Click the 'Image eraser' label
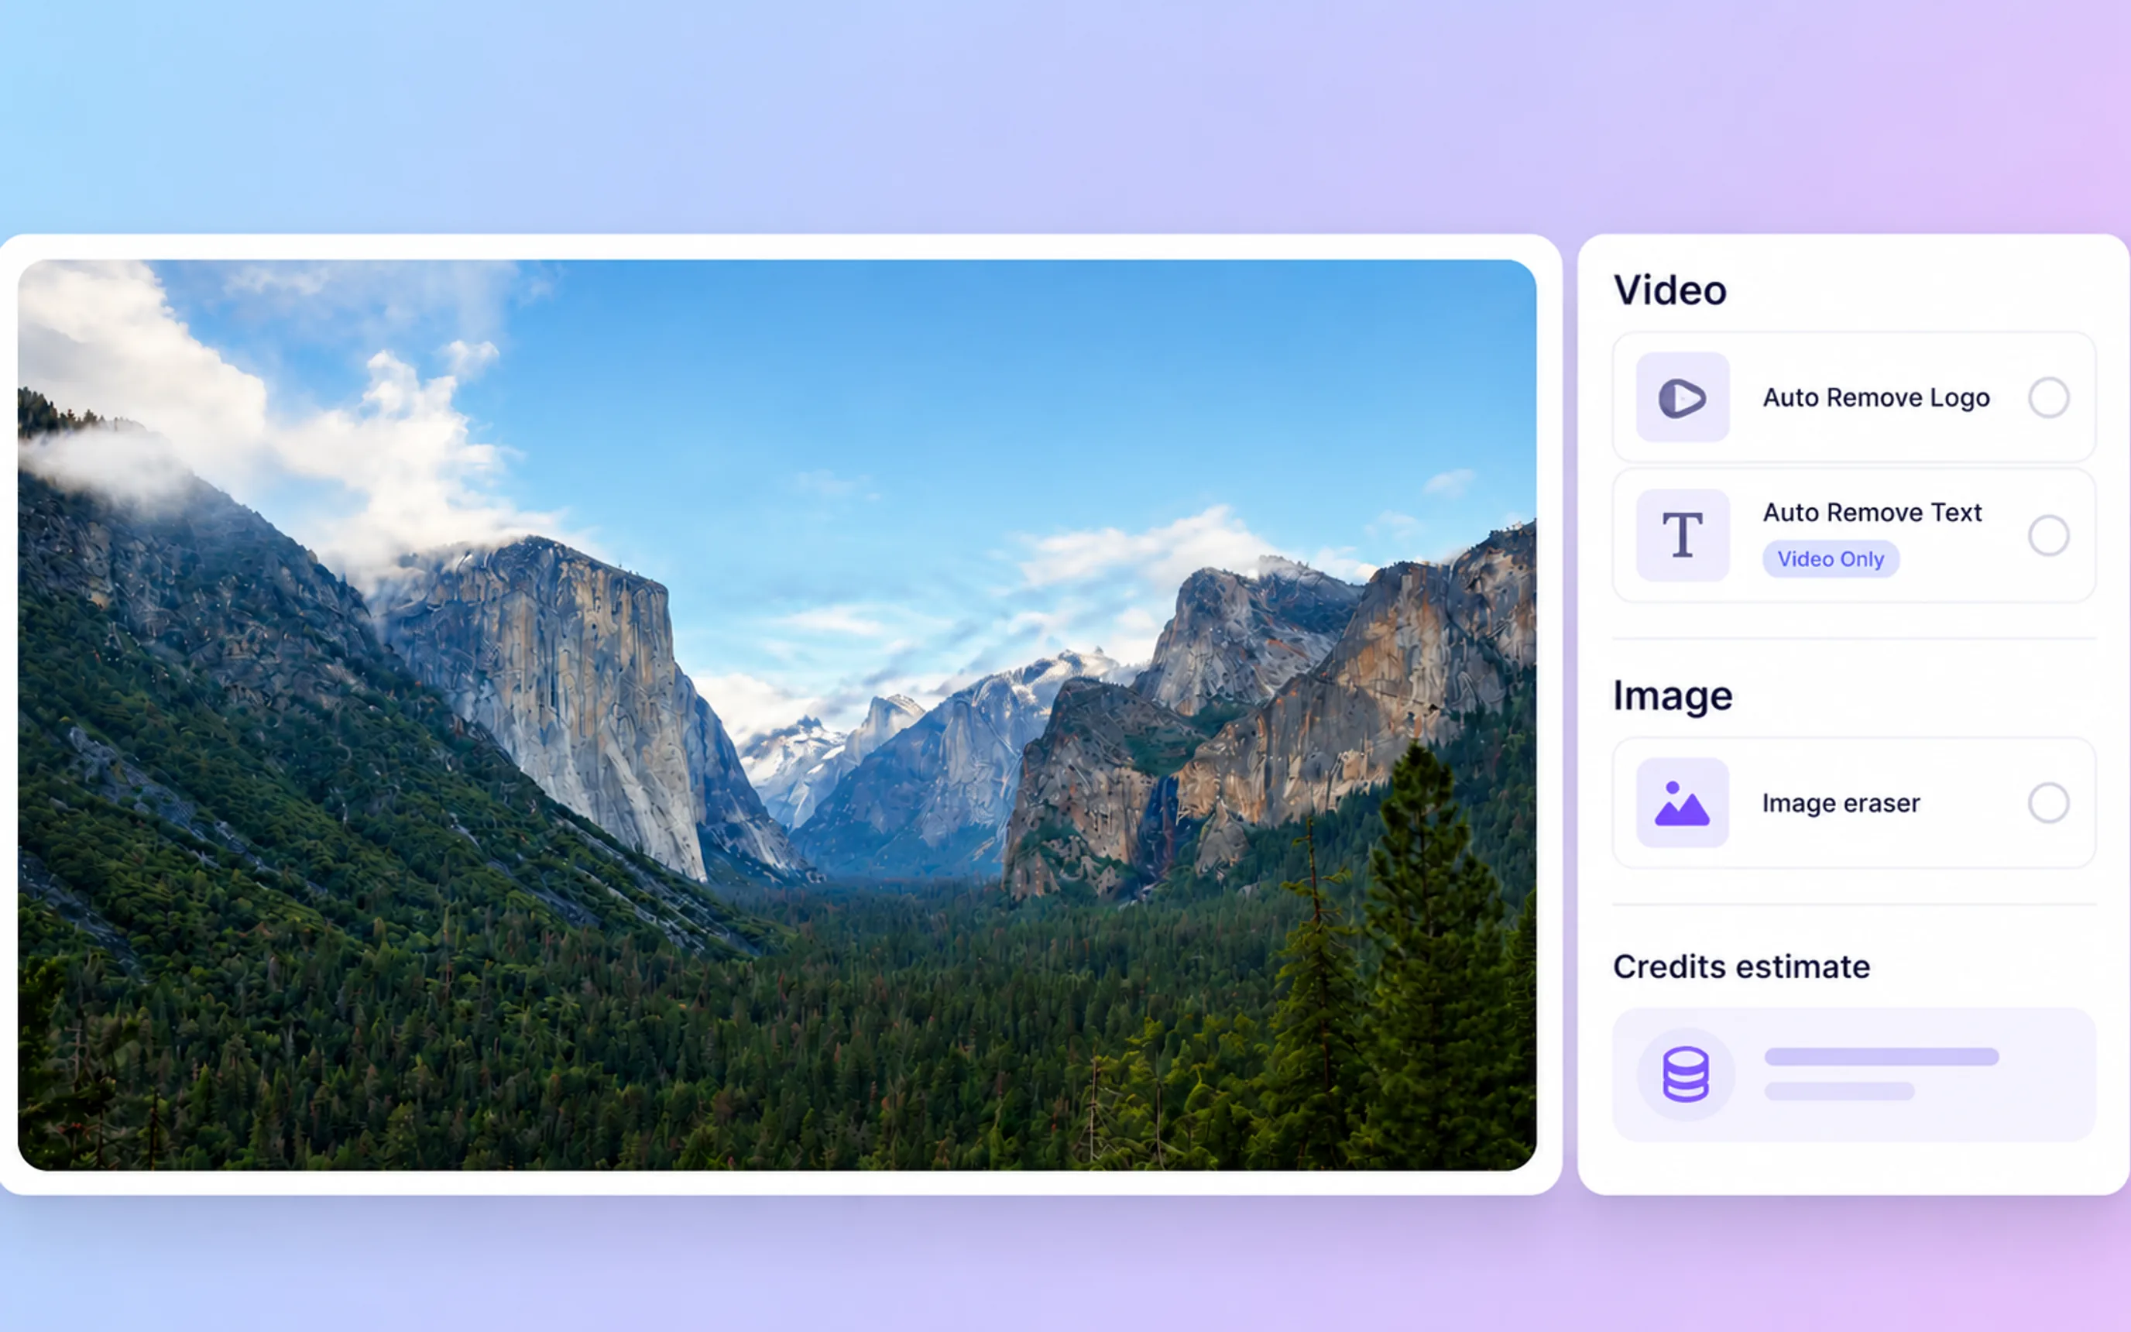Image resolution: width=2131 pixels, height=1332 pixels. 1841,802
